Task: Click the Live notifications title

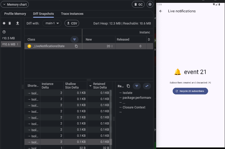Action: [x=182, y=11]
